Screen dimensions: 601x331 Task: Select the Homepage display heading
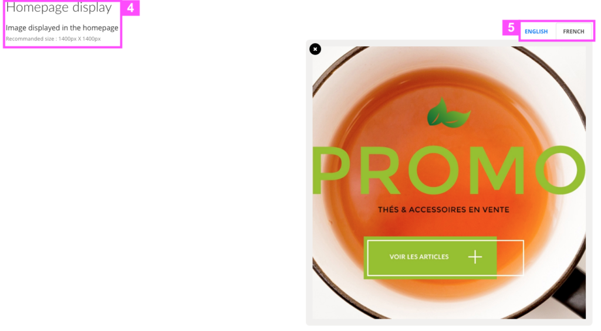click(59, 7)
